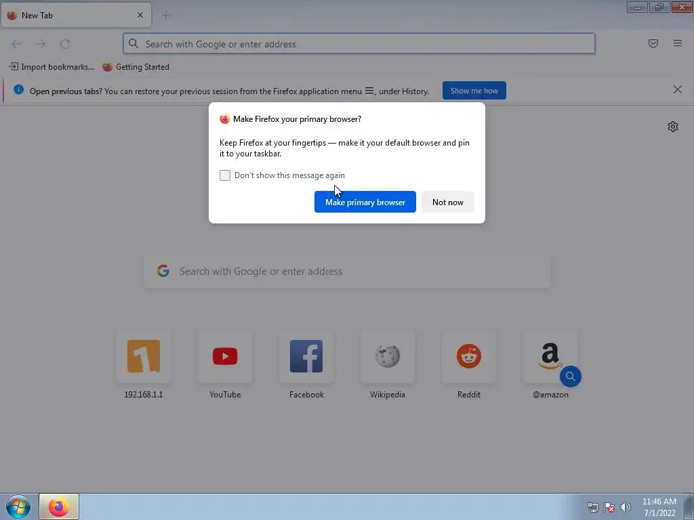The image size is (694, 520).
Task: Focus the address bar search field
Action: 359,44
